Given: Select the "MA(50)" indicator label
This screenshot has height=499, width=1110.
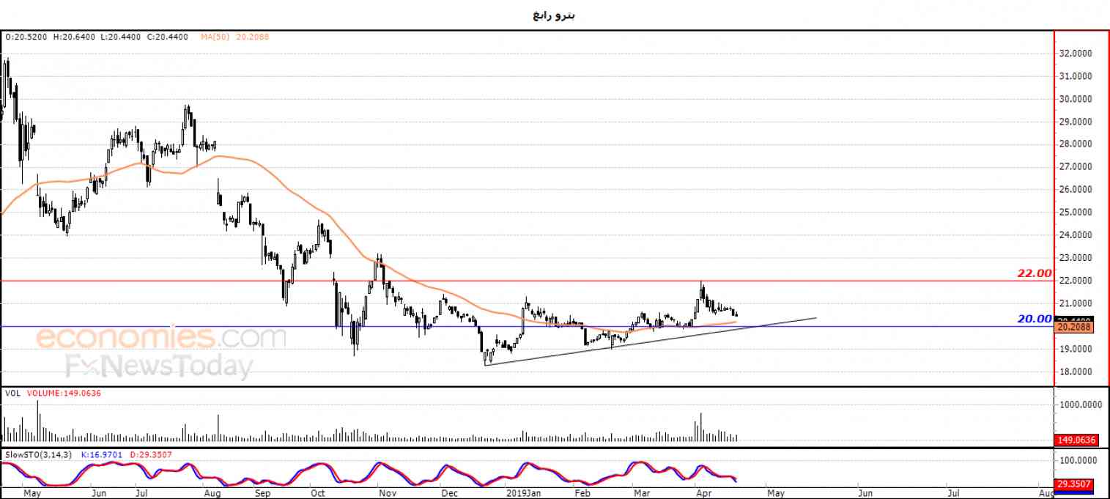Looking at the screenshot, I should [215, 36].
